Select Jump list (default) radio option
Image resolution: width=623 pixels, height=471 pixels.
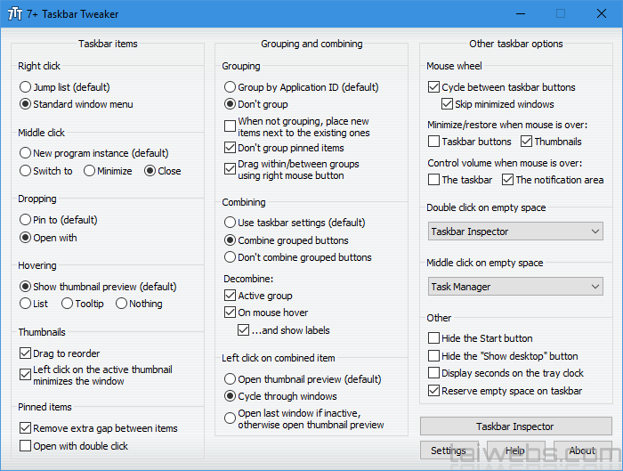click(26, 87)
